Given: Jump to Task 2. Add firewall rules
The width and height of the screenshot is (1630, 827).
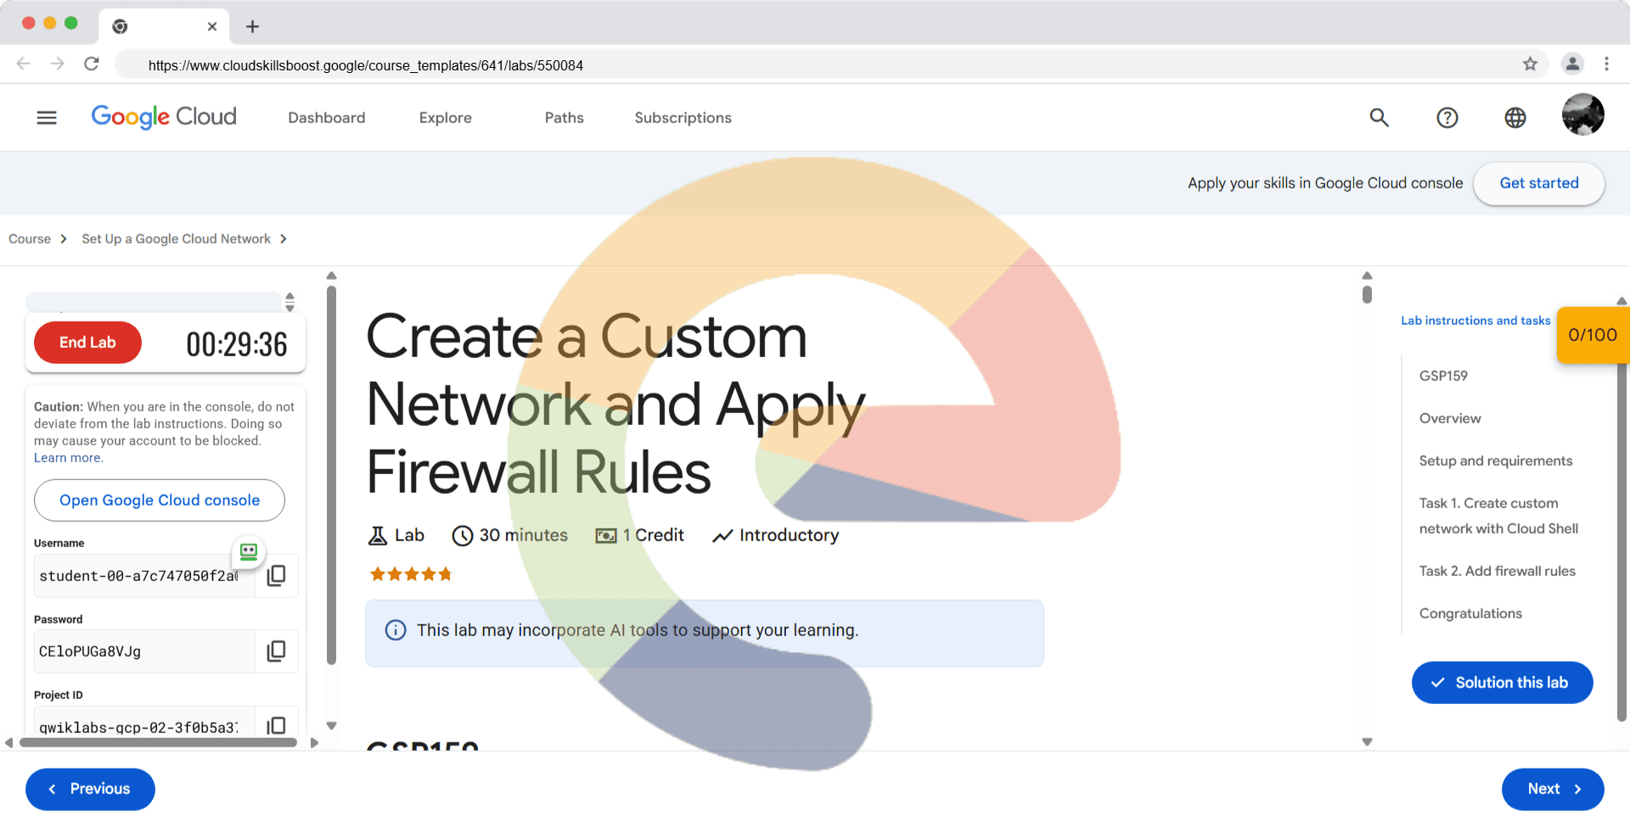Looking at the screenshot, I should pyautogui.click(x=1497, y=571).
